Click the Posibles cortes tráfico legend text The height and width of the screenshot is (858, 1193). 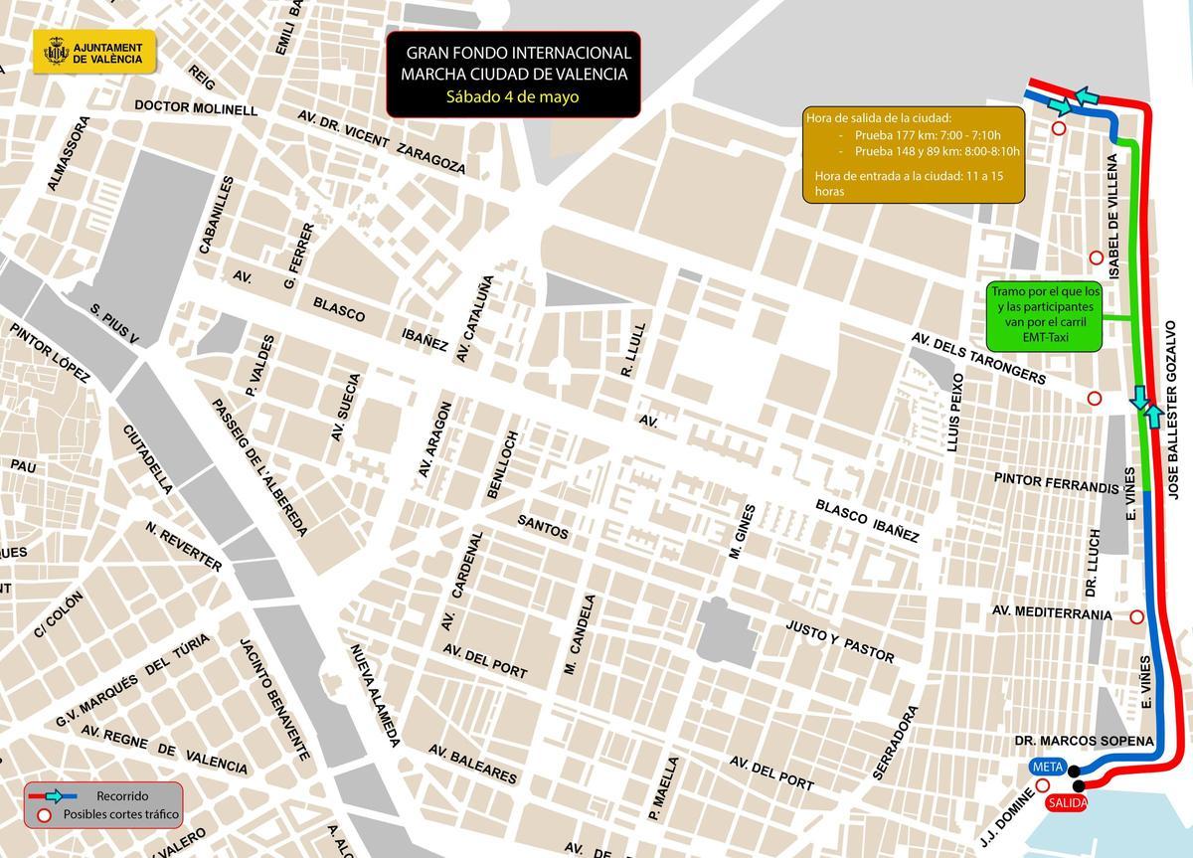(119, 815)
